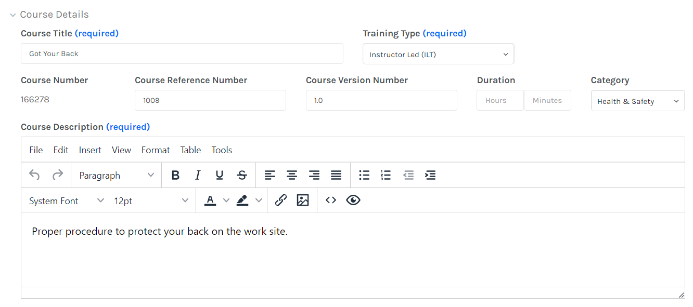Preview the course description
This screenshot has height=307, width=693.
[353, 201]
